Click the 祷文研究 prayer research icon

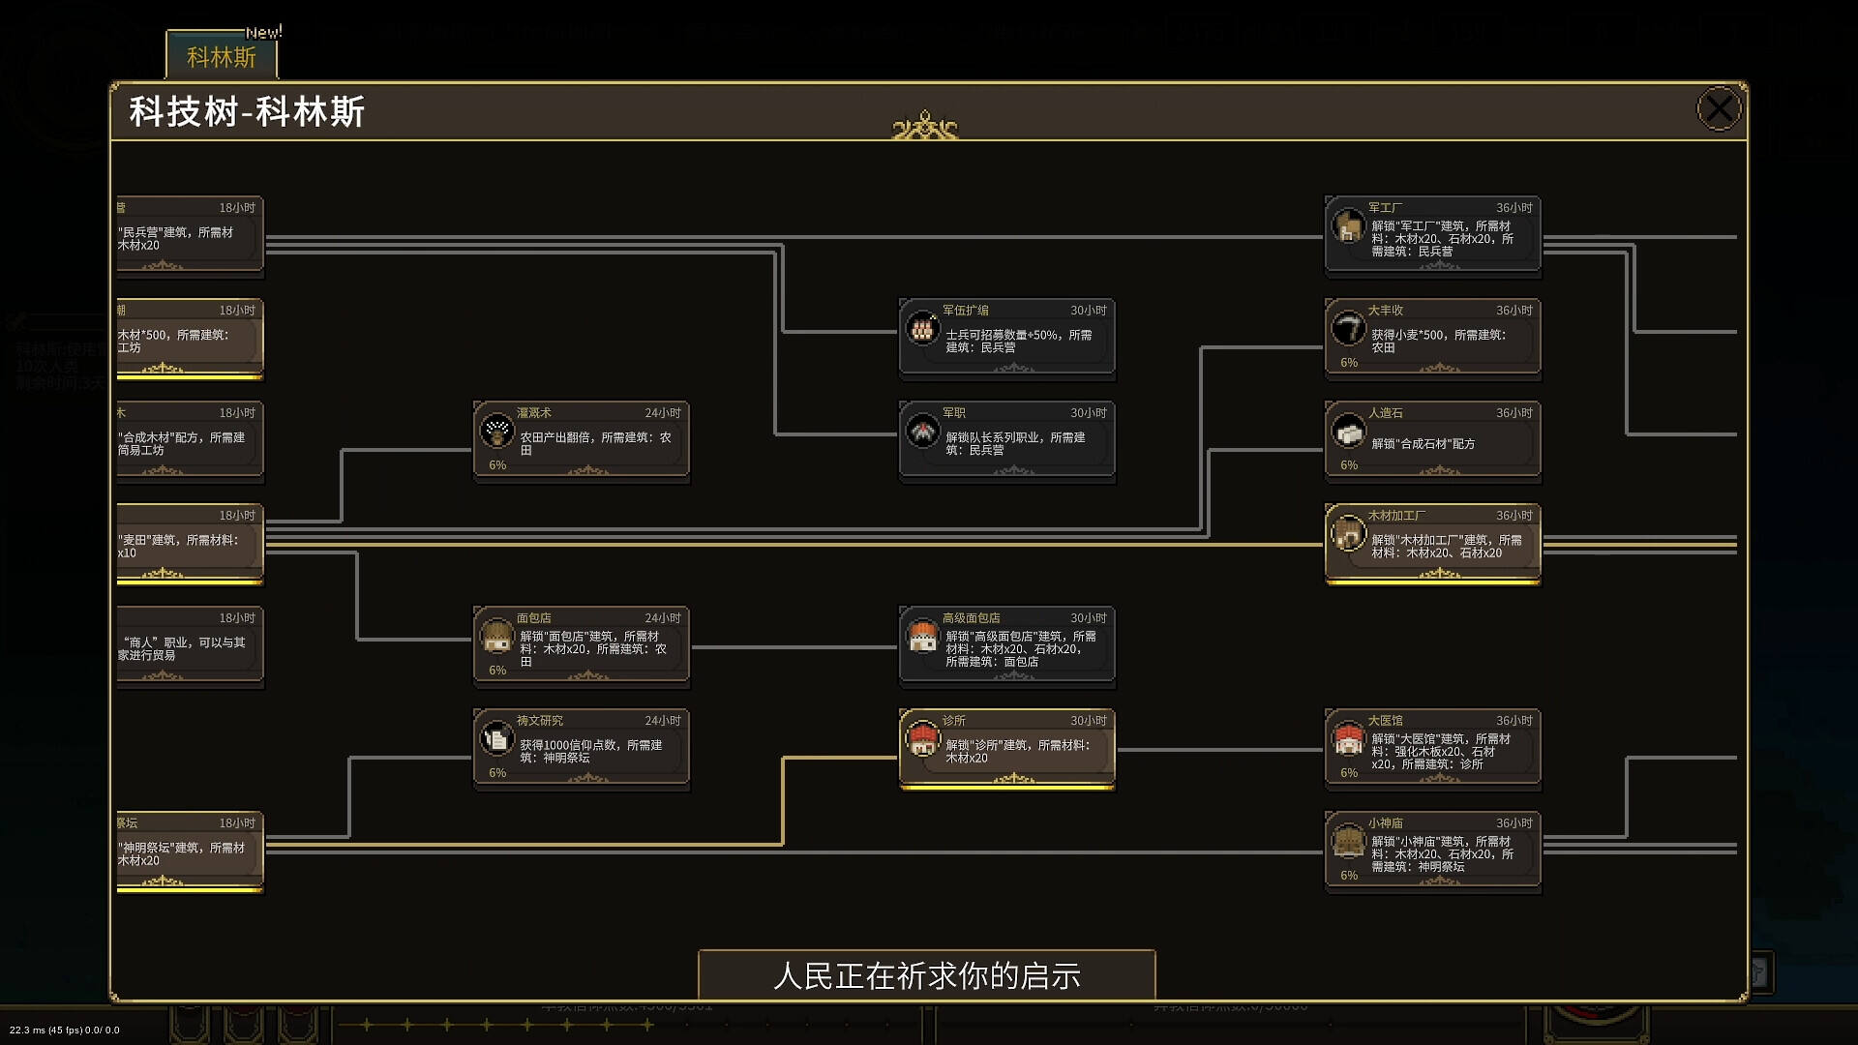click(496, 741)
